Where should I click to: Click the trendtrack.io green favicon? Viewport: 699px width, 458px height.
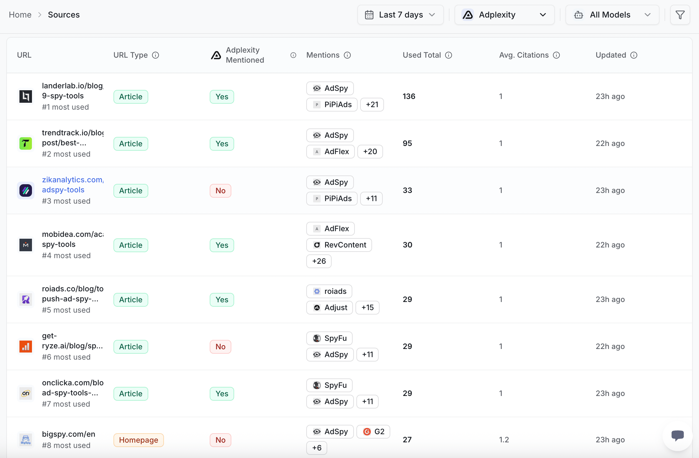click(x=26, y=143)
